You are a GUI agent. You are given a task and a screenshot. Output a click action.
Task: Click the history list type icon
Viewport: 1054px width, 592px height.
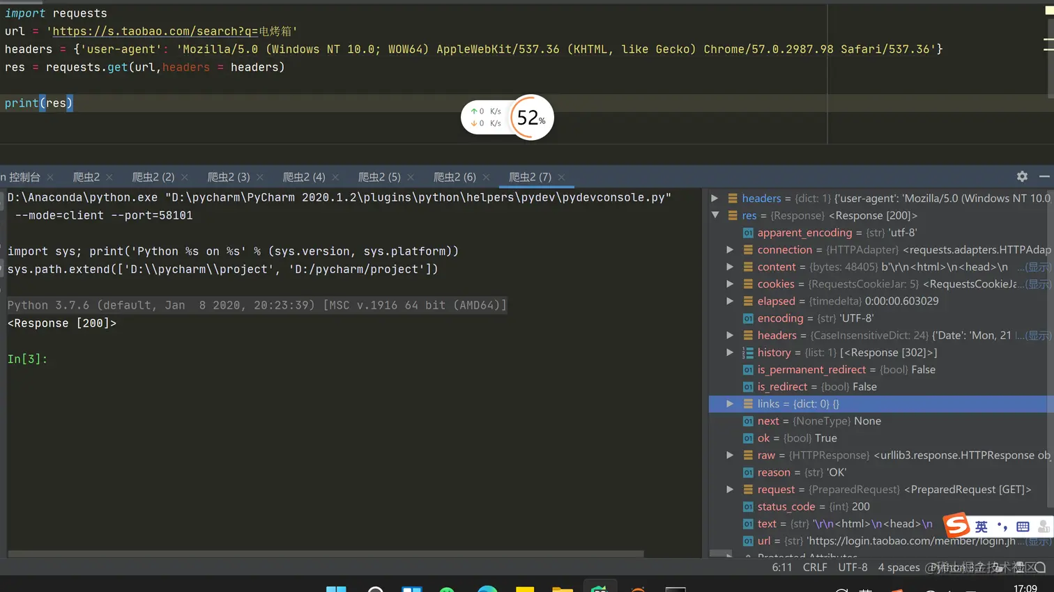coord(748,352)
